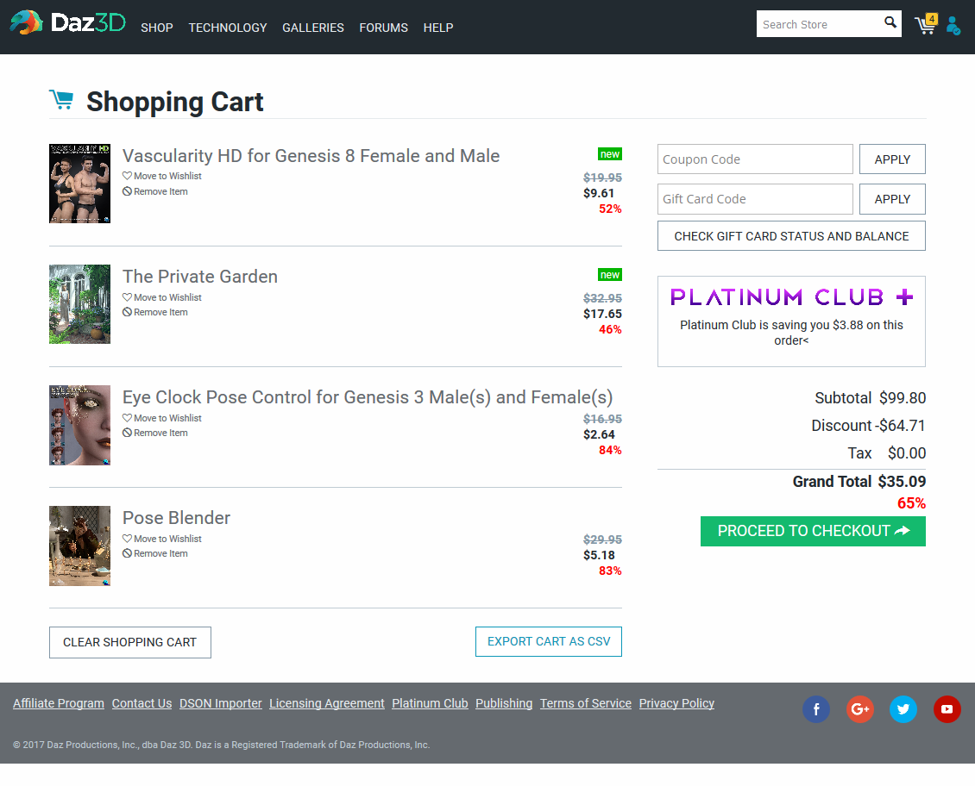Clear the shopping cart
This screenshot has height=786, width=975.
(130, 643)
